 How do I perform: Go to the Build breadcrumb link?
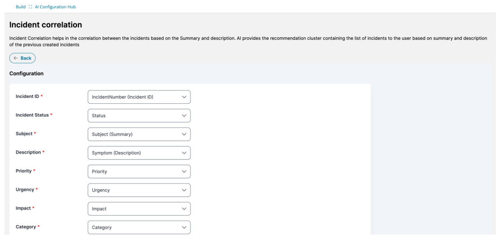coord(20,7)
